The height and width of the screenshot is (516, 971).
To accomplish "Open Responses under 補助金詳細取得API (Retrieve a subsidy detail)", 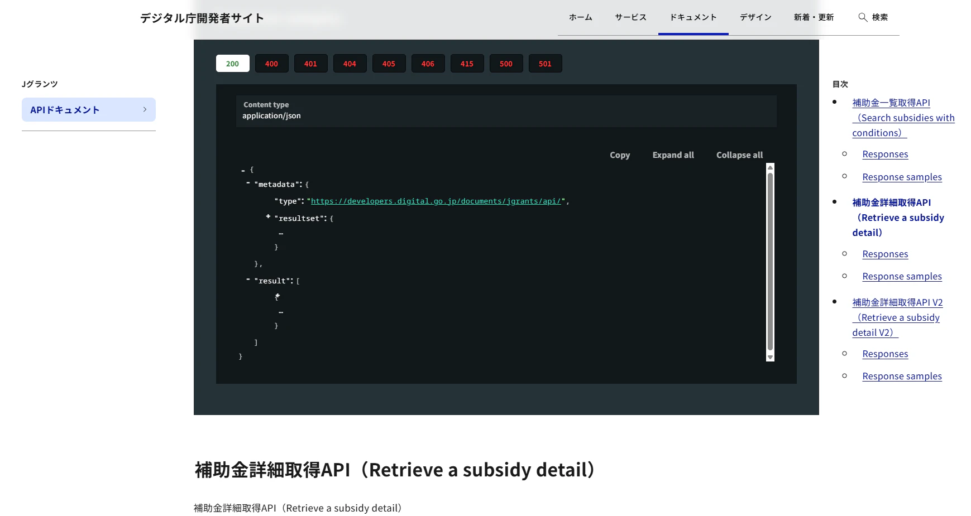I will (x=885, y=254).
